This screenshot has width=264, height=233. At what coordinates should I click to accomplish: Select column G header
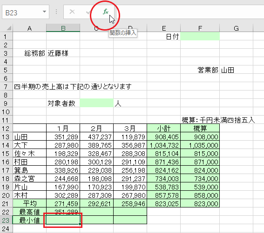tap(236, 28)
